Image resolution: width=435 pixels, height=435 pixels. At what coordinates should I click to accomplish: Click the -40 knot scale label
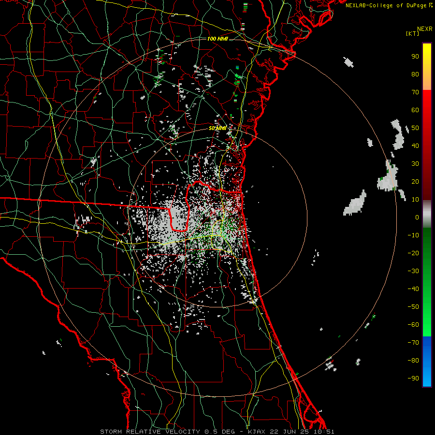click(x=413, y=289)
